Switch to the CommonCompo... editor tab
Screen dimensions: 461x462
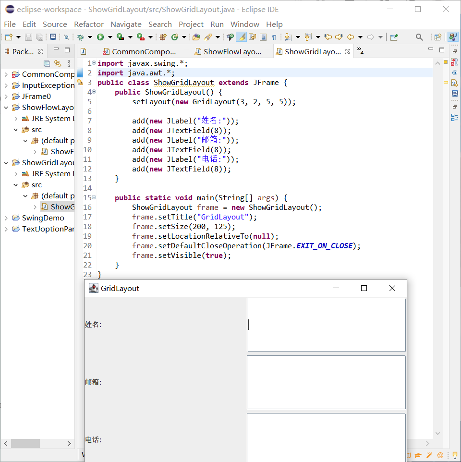click(143, 51)
